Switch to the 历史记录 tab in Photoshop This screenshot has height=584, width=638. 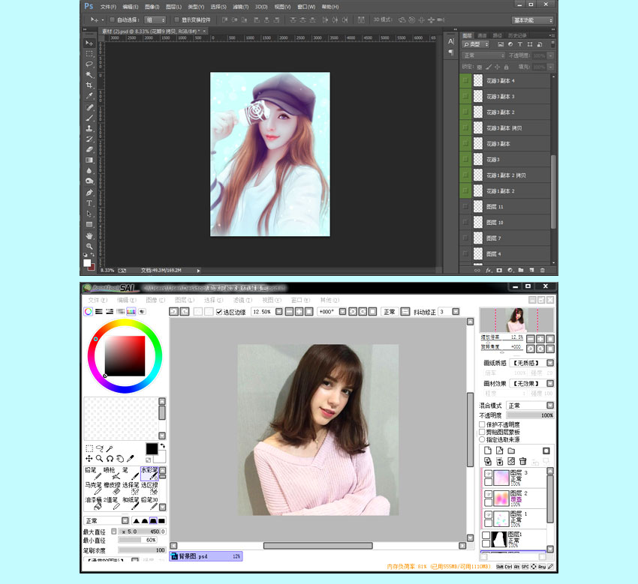(516, 36)
